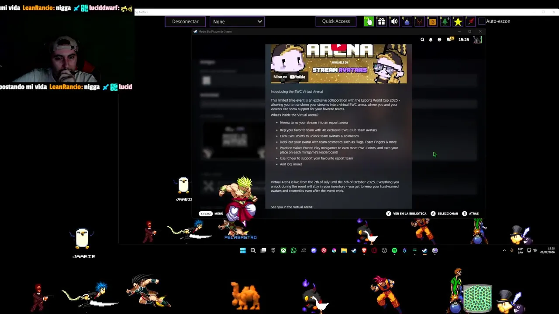Click VER EN LA BIBLIOTECA prompt
Image resolution: width=559 pixels, height=314 pixels.
click(406, 214)
